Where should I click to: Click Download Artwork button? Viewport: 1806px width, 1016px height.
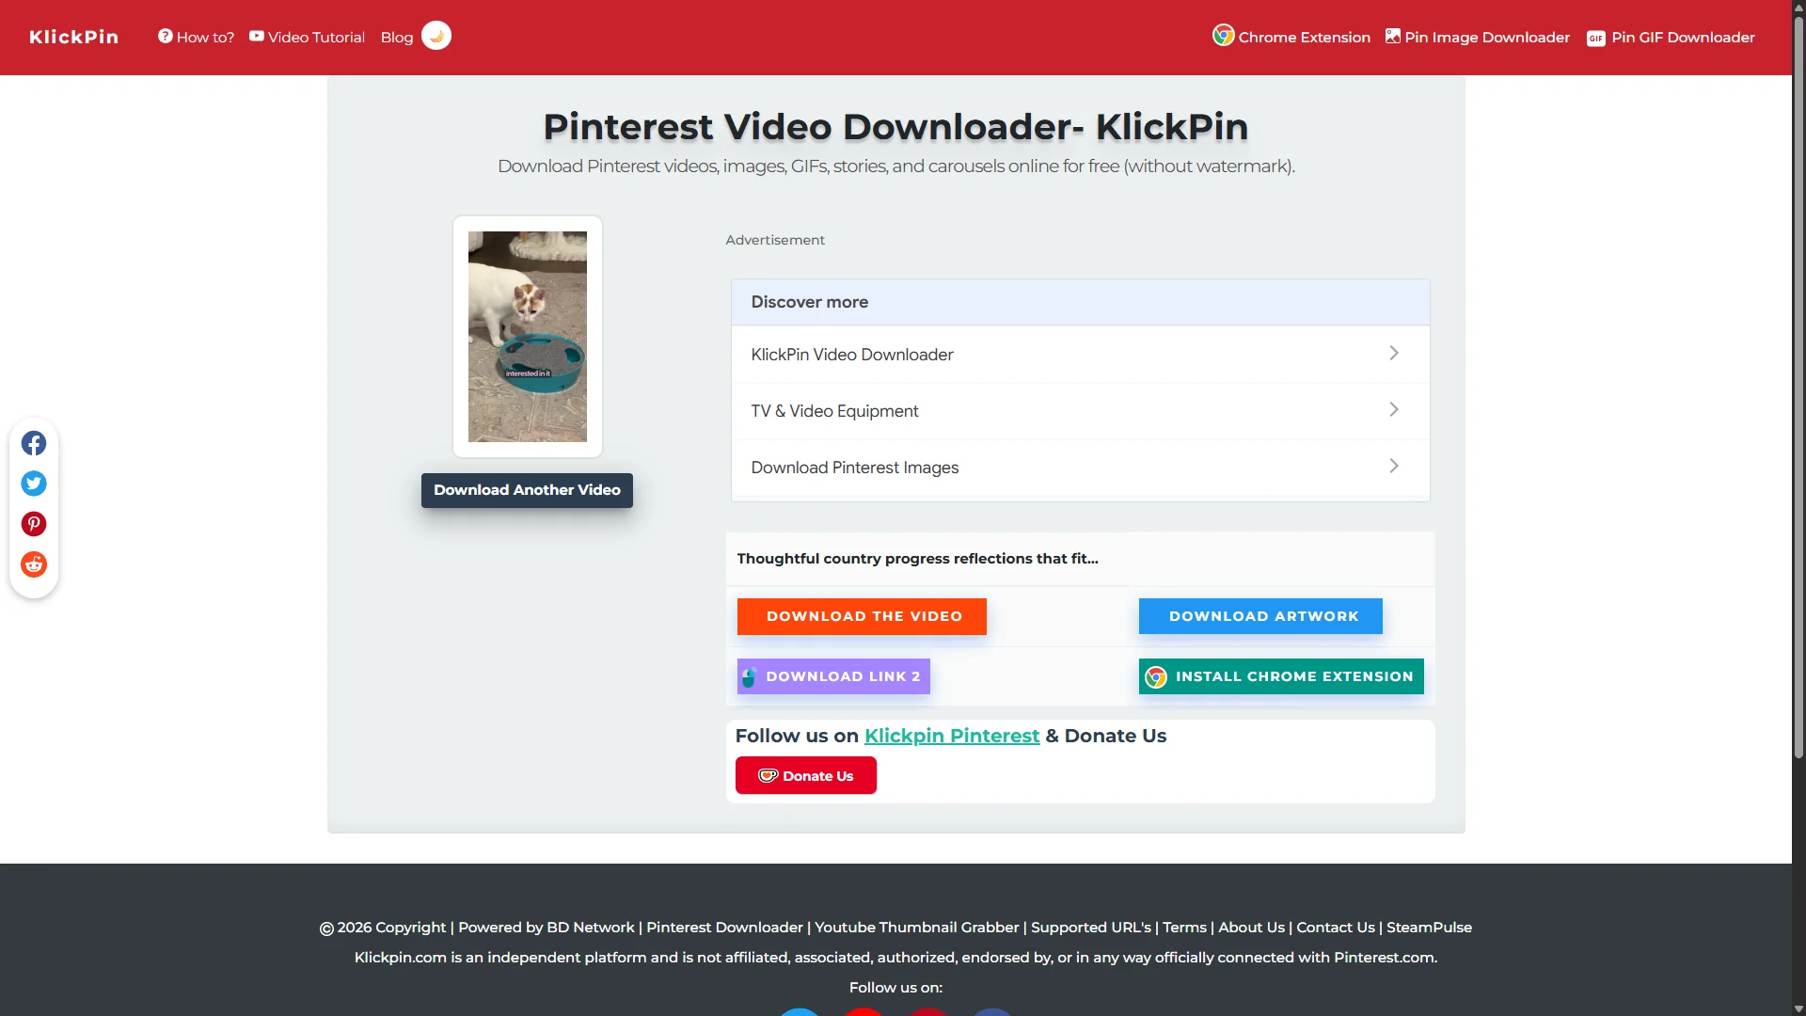[x=1260, y=616]
